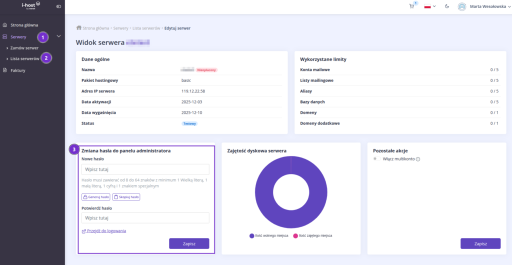Click the Generuj hasło button
The image size is (512, 265).
click(95, 197)
